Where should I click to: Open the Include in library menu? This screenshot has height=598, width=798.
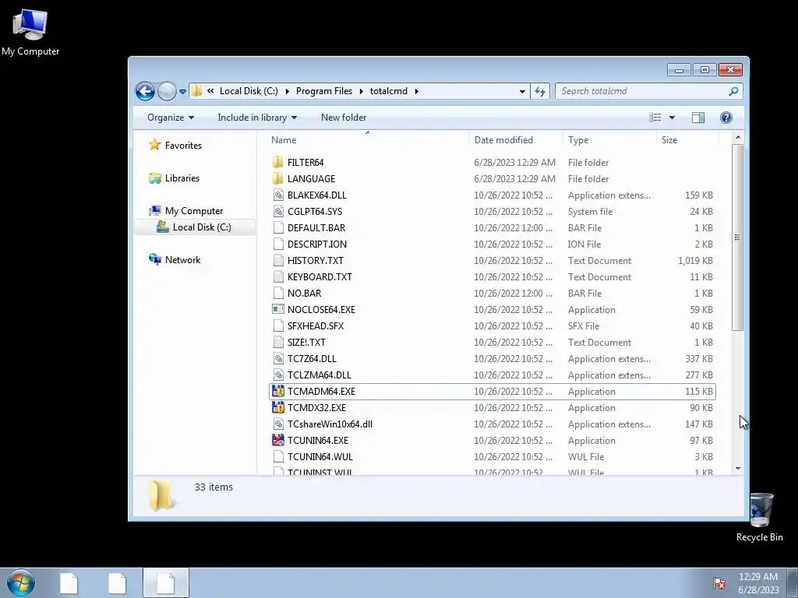point(257,118)
